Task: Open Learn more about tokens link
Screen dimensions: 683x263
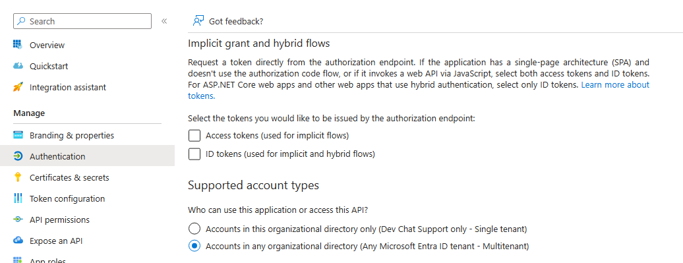Action: coord(615,84)
